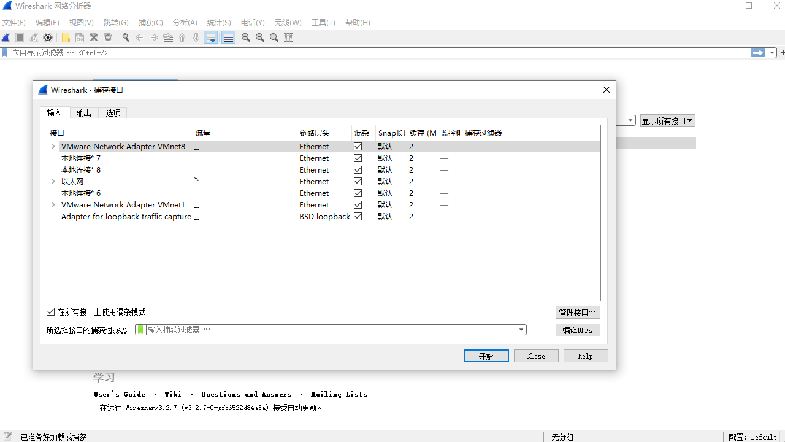Uncheck 在所有接口上使用混杂模式

tap(50, 311)
